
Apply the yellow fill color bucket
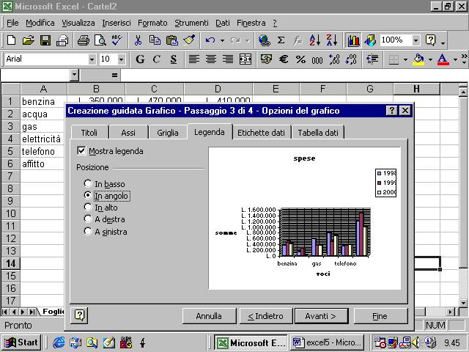418,59
